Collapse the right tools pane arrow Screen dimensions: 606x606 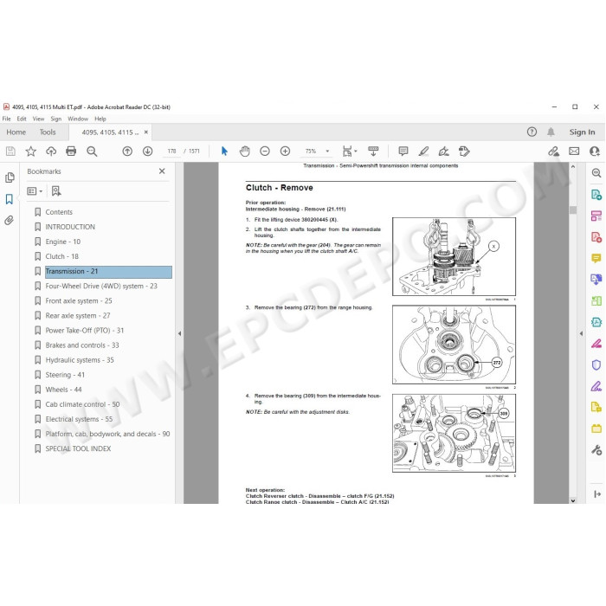[581, 333]
